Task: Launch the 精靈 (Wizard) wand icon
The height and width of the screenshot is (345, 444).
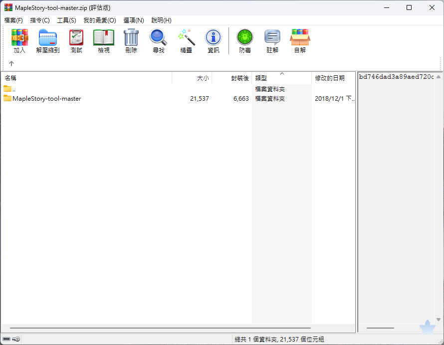Action: [186, 40]
